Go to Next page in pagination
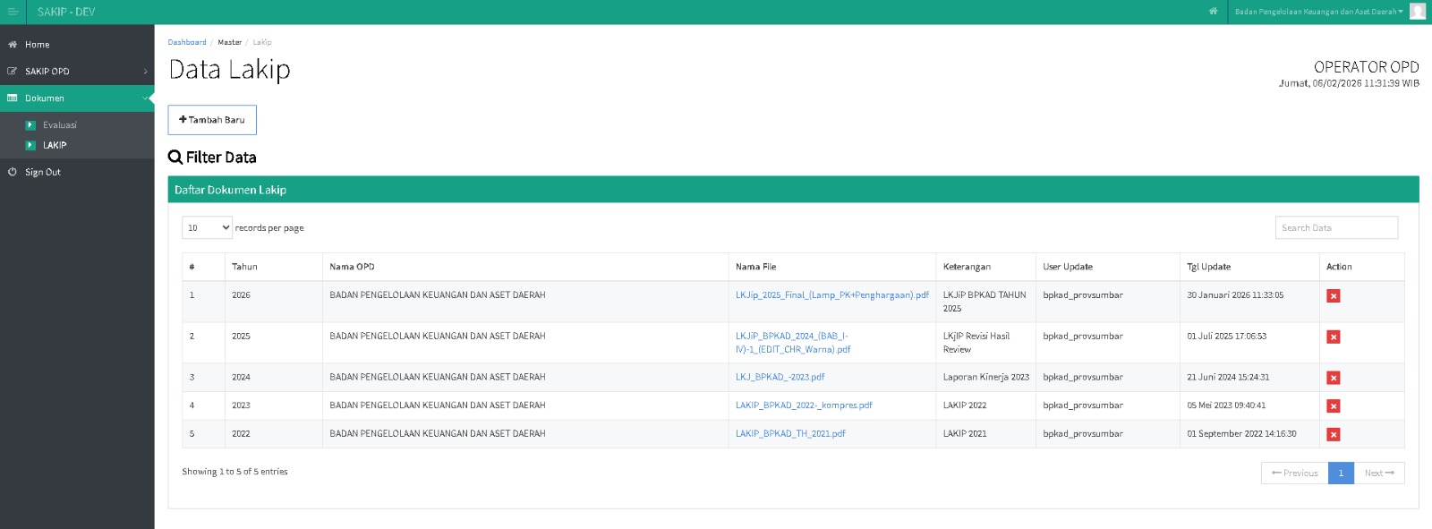 tap(1378, 474)
